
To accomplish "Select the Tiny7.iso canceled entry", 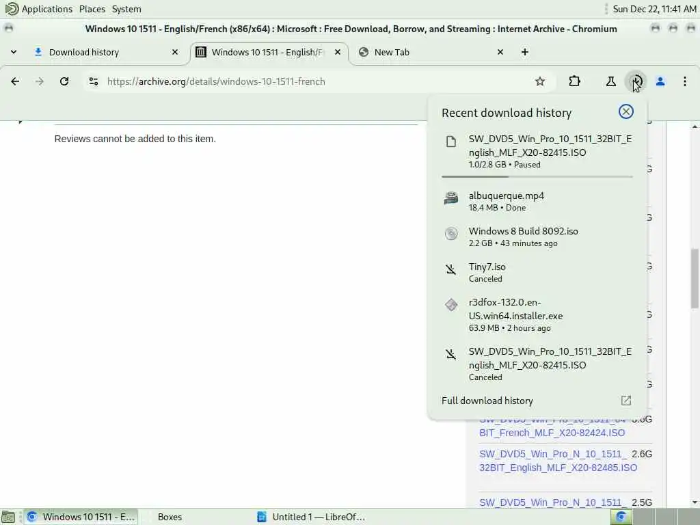I will pos(537,272).
